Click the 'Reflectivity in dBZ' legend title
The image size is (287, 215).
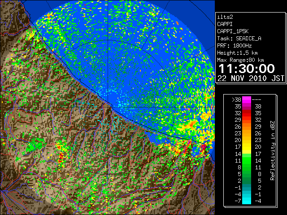point(273,150)
